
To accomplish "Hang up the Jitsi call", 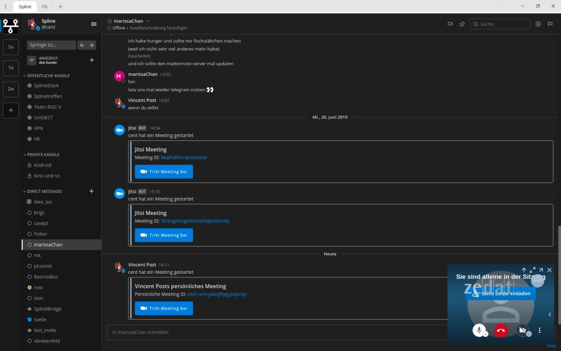I will tap(500, 330).
